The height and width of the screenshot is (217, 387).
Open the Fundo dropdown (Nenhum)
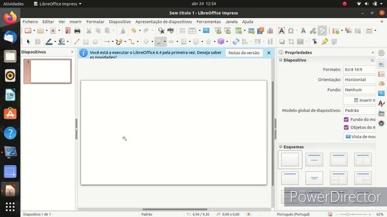click(359, 90)
